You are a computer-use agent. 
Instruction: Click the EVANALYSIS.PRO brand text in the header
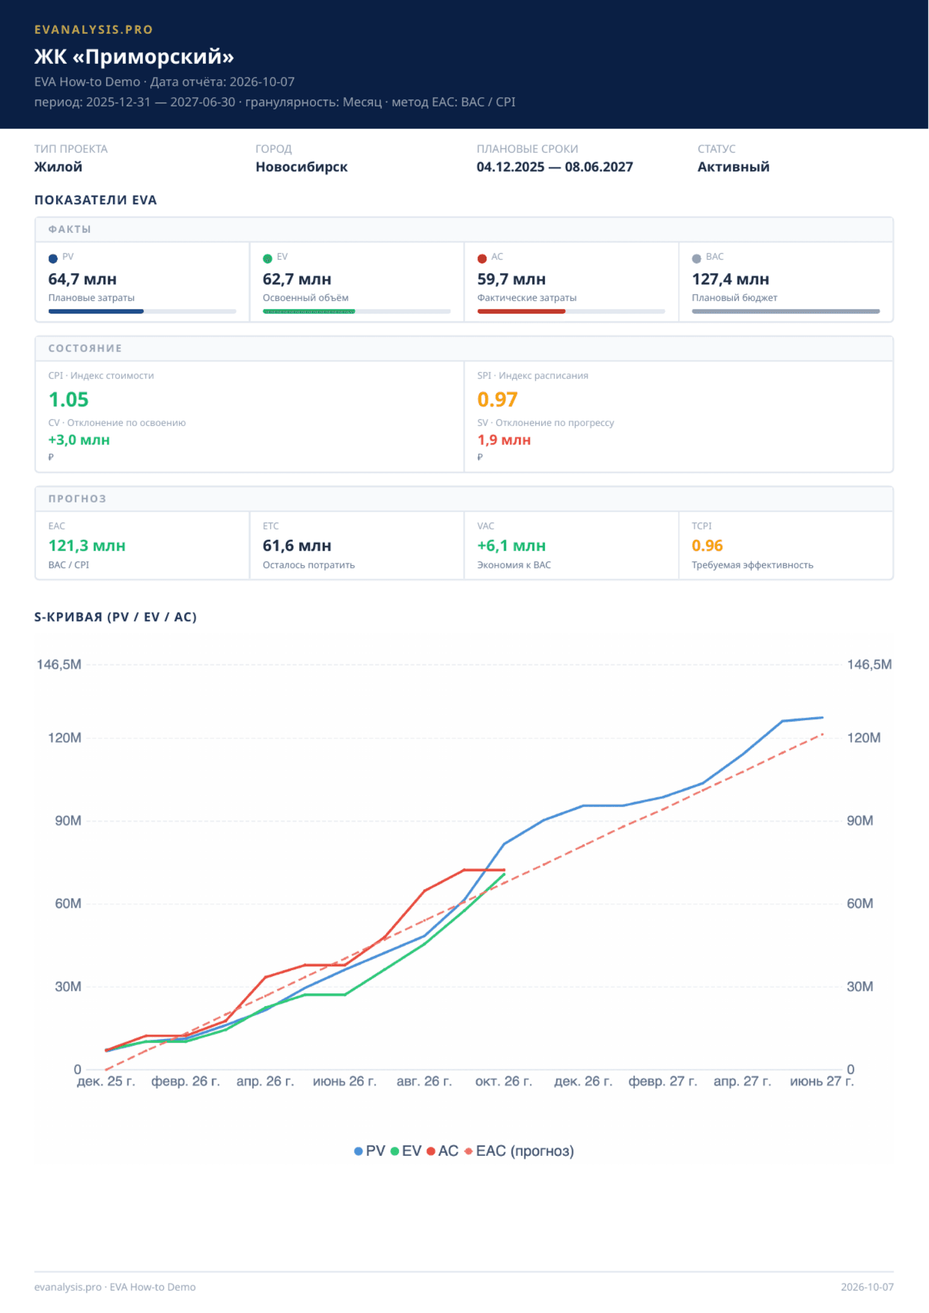(x=94, y=29)
